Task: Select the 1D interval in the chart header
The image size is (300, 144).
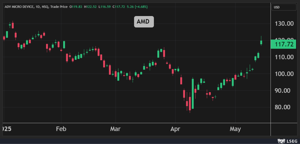Action: [38, 7]
